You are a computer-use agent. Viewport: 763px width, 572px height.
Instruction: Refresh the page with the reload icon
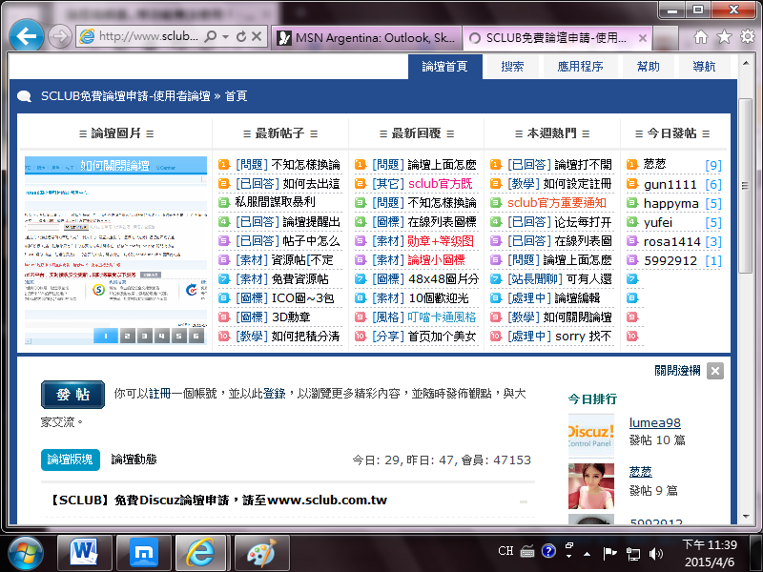pos(241,36)
